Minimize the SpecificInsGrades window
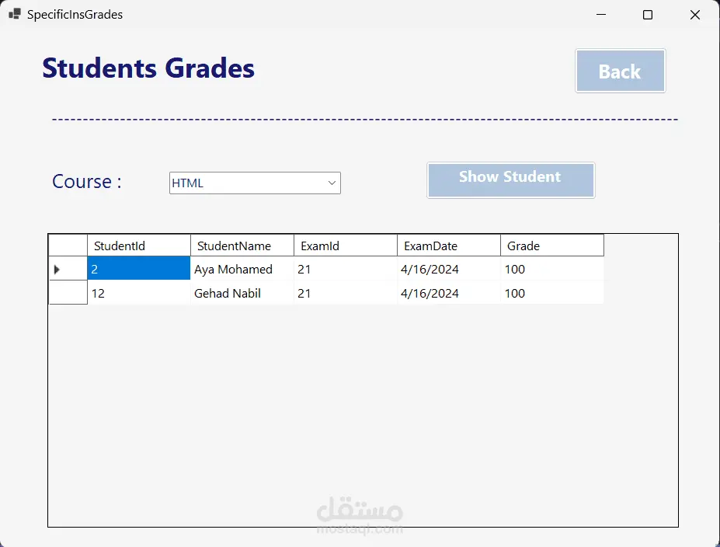 601,14
